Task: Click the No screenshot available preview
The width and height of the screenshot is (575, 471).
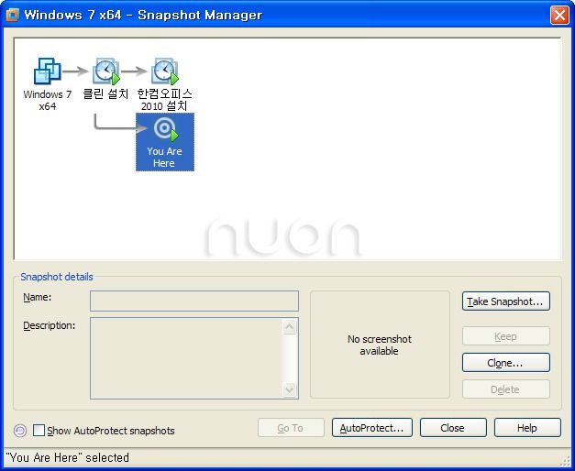Action: [380, 345]
